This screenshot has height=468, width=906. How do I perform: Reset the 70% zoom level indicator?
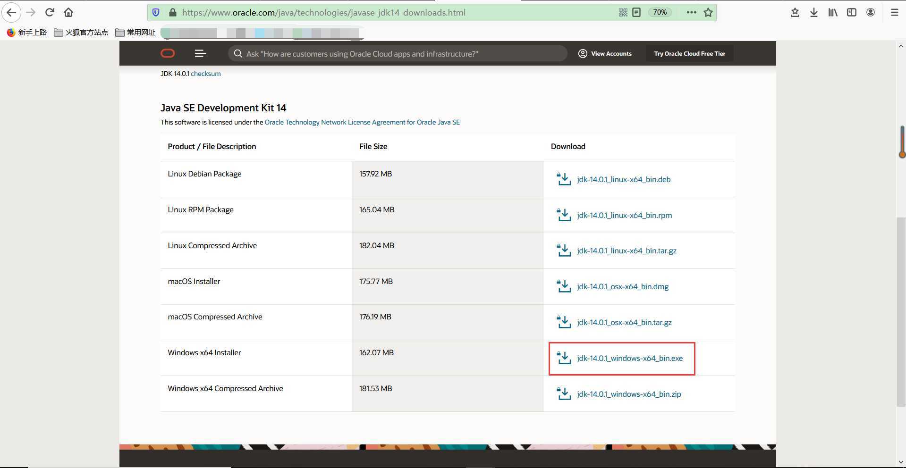(660, 12)
